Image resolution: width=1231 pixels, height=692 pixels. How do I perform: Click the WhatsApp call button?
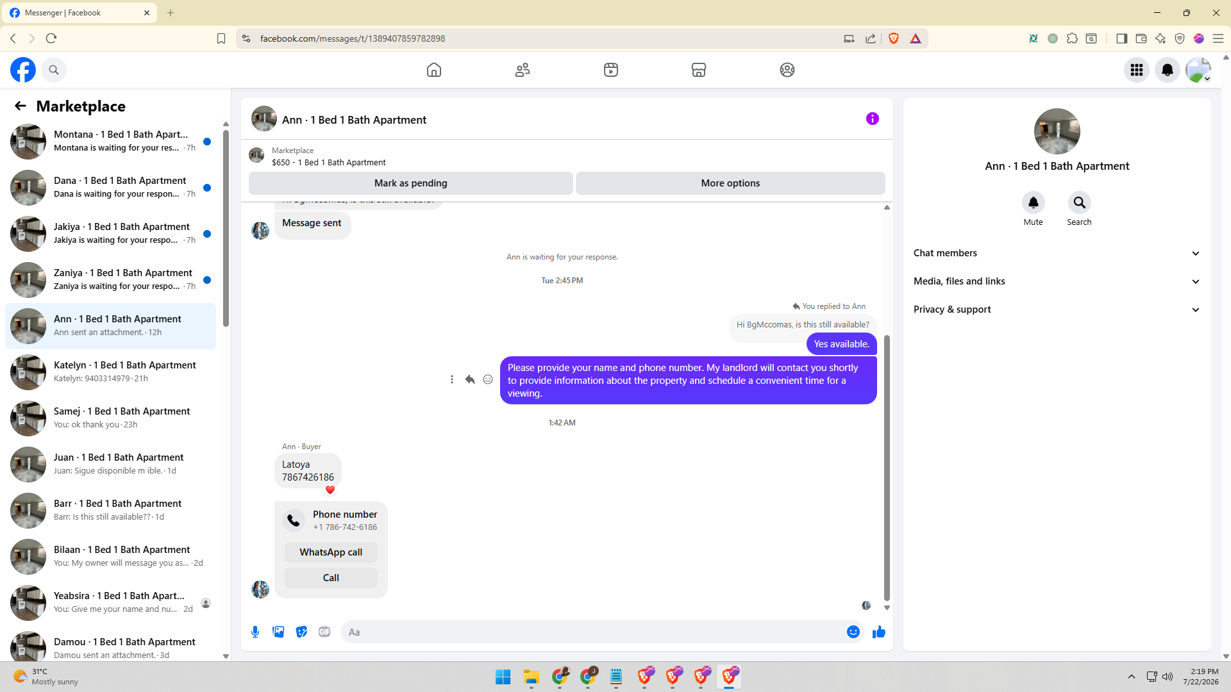(331, 552)
